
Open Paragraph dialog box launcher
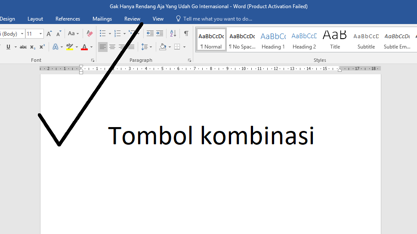190,61
